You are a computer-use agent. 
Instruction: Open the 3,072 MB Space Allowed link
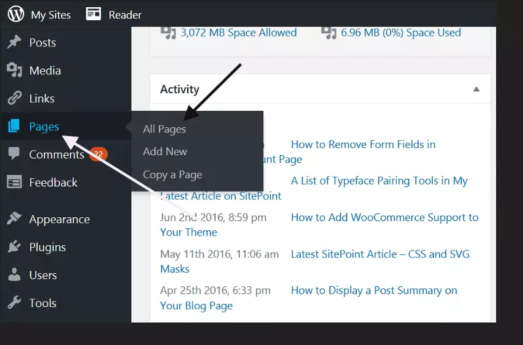tap(239, 33)
